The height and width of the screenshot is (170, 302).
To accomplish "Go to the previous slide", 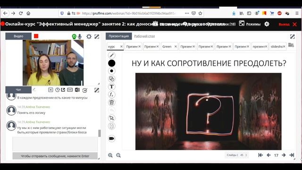I will 268,155.
